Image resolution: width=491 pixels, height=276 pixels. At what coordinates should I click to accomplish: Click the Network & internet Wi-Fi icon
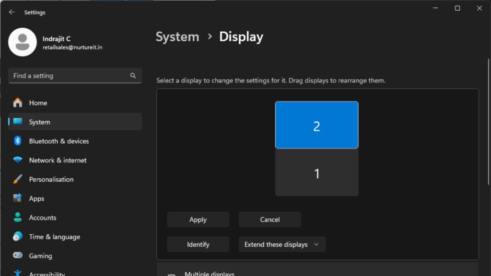tap(18, 160)
